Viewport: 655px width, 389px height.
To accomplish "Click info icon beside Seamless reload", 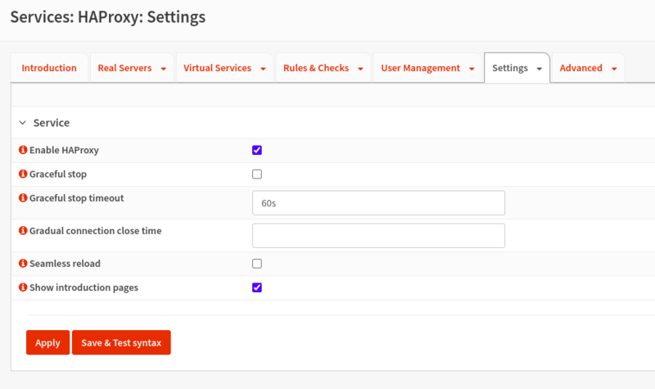I will (x=23, y=264).
